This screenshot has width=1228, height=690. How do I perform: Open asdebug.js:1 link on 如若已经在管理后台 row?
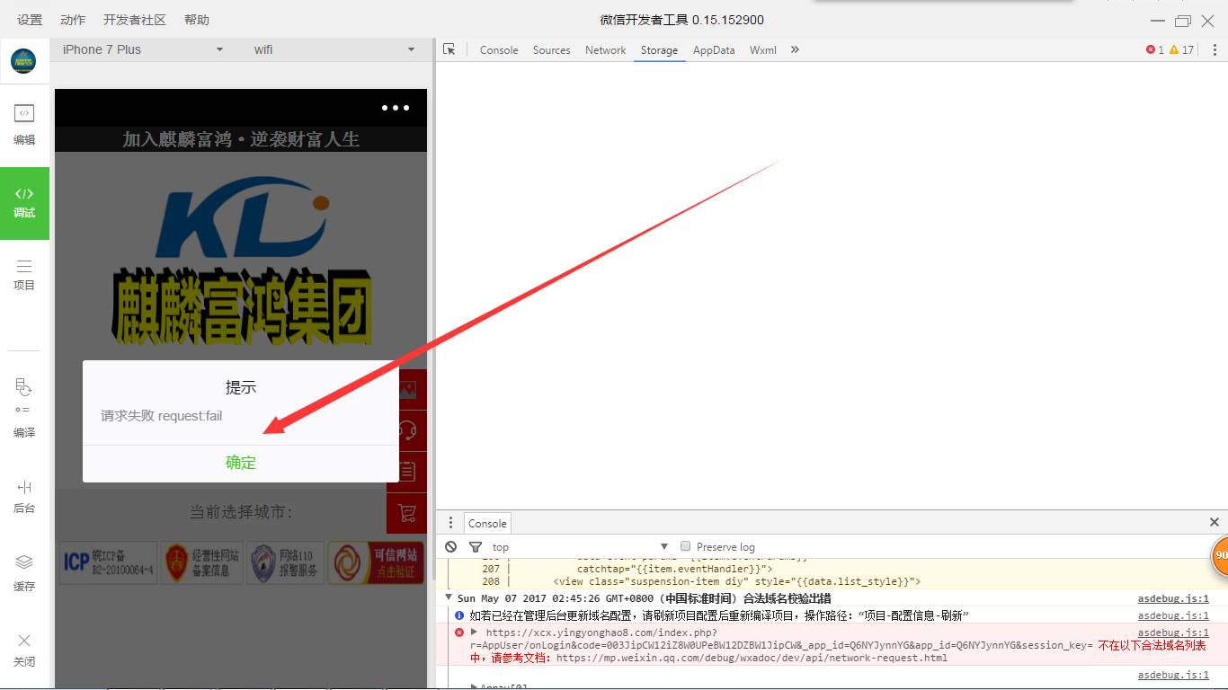(x=1173, y=615)
